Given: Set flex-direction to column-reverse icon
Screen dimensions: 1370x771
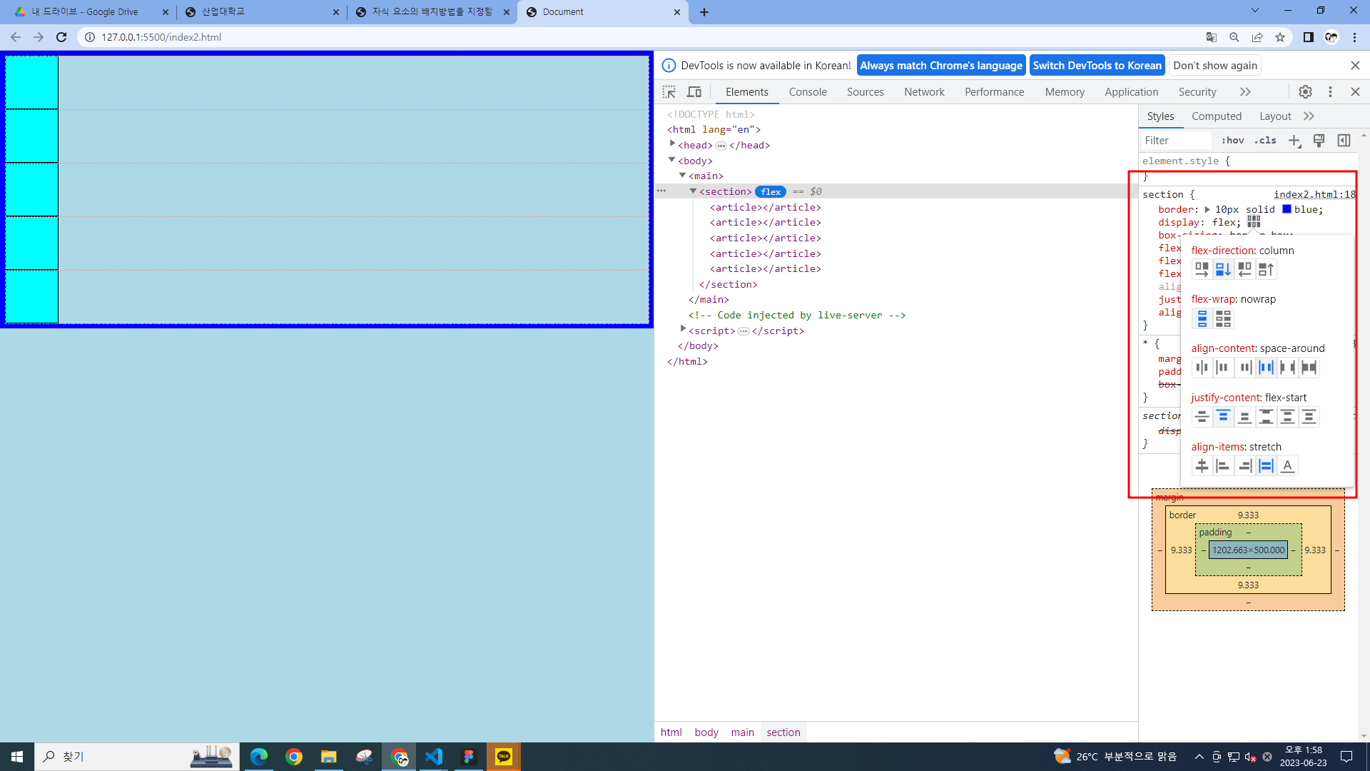Looking at the screenshot, I should coord(1266,269).
